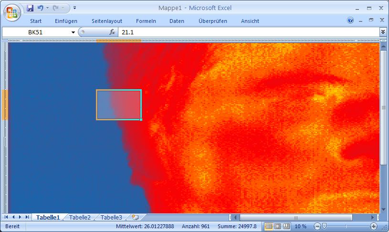Switch to Normal view in status bar
The width and height of the screenshot is (389, 232).
[x=269, y=226]
